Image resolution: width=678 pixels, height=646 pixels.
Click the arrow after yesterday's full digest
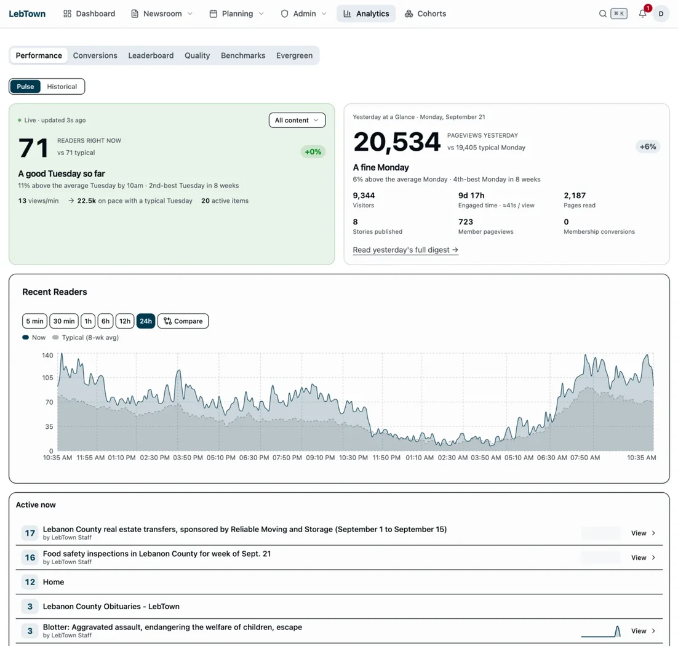coord(455,250)
